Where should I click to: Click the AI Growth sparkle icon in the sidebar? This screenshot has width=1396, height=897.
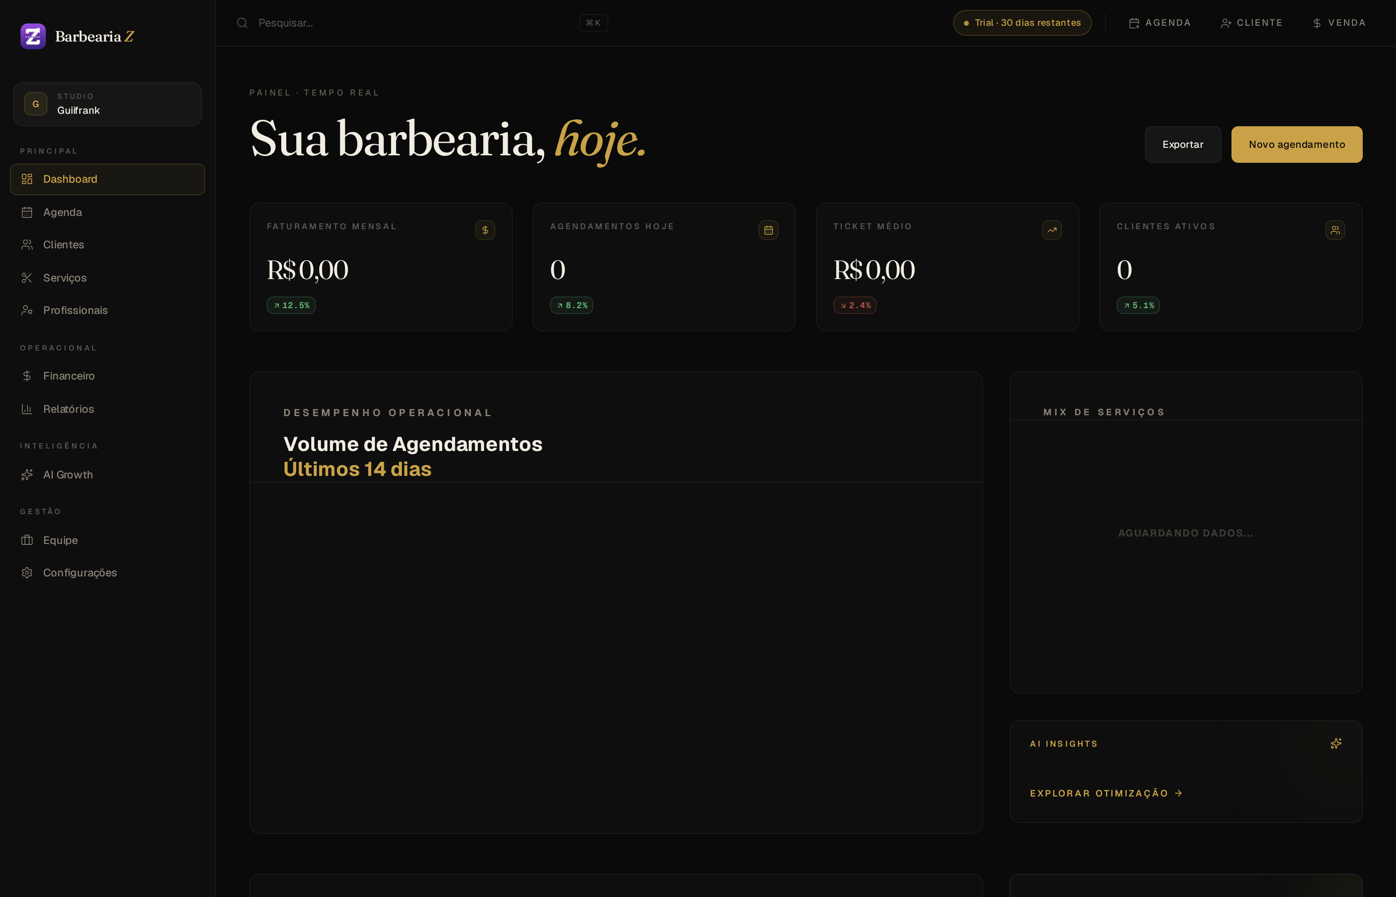pyautogui.click(x=27, y=475)
